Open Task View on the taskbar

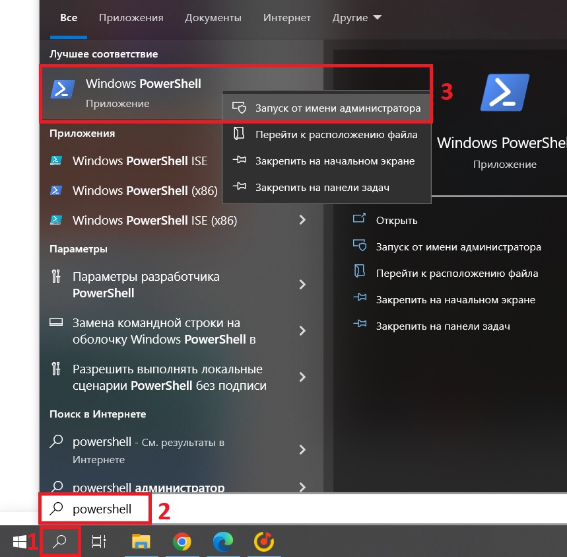99,541
